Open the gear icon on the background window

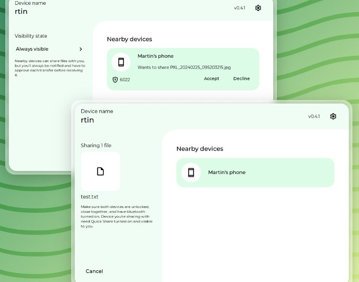coord(258,8)
